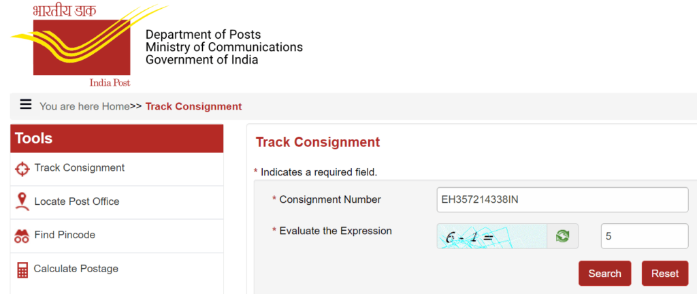Refresh the captcha expression
The width and height of the screenshot is (697, 294).
562,236
